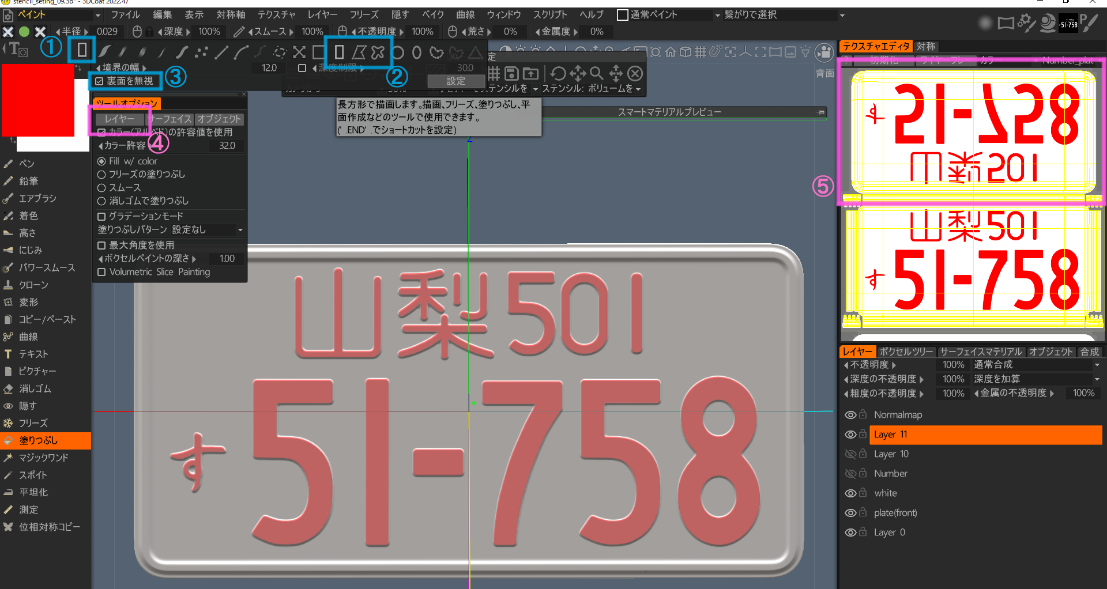Viewport: 1107px width, 589px height.
Task: Choose the rectangle draw mode in brush strip
Action: coord(339,52)
